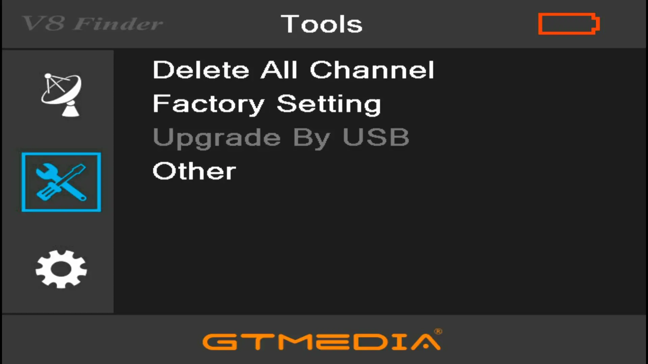Select Delete All Channel option
This screenshot has height=364, width=648.
[x=293, y=69]
